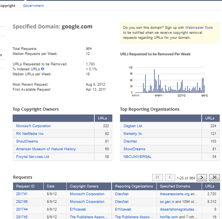Go to next page of Requests

coord(202,178)
